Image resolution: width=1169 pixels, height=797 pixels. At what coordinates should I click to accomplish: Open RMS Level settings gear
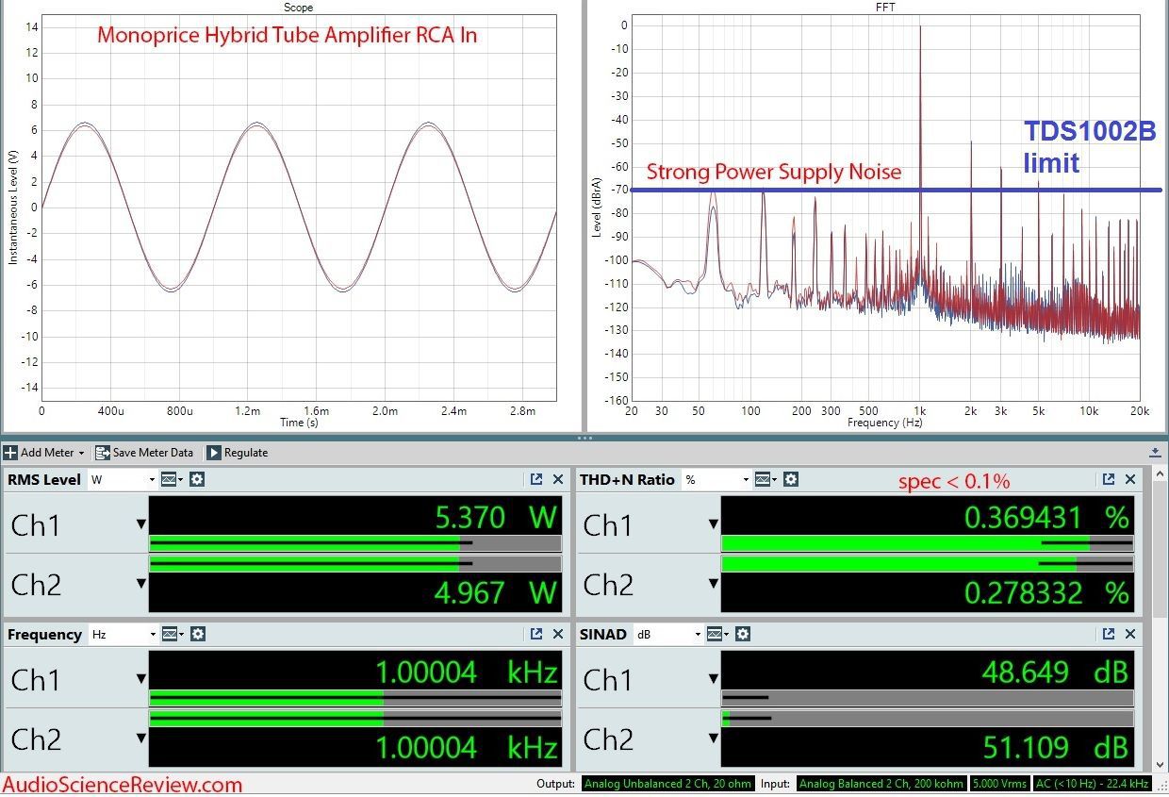click(196, 479)
